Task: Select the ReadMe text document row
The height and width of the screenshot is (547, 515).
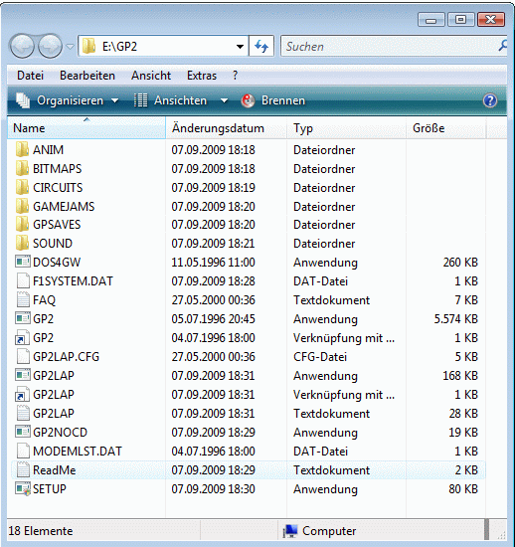Action: coord(248,469)
